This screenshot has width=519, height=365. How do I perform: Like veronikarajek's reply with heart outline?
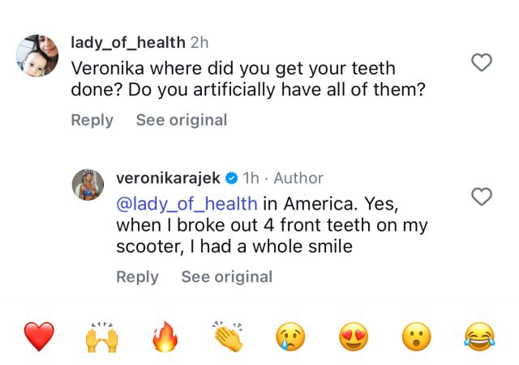(x=482, y=196)
